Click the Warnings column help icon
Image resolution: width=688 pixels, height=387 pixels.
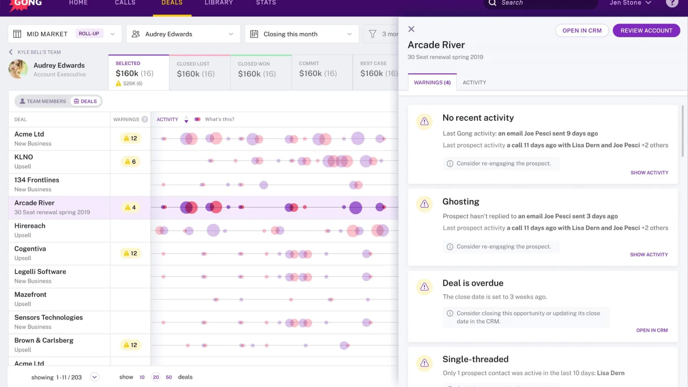pos(145,119)
